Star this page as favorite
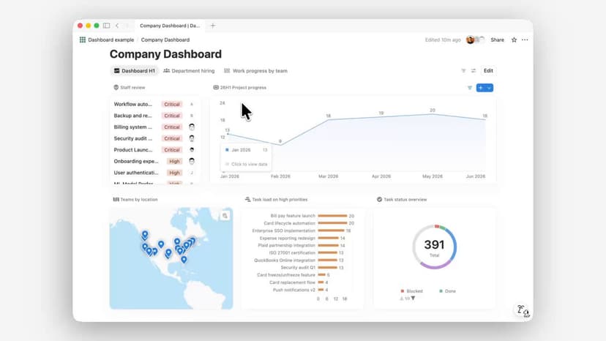 click(x=514, y=40)
